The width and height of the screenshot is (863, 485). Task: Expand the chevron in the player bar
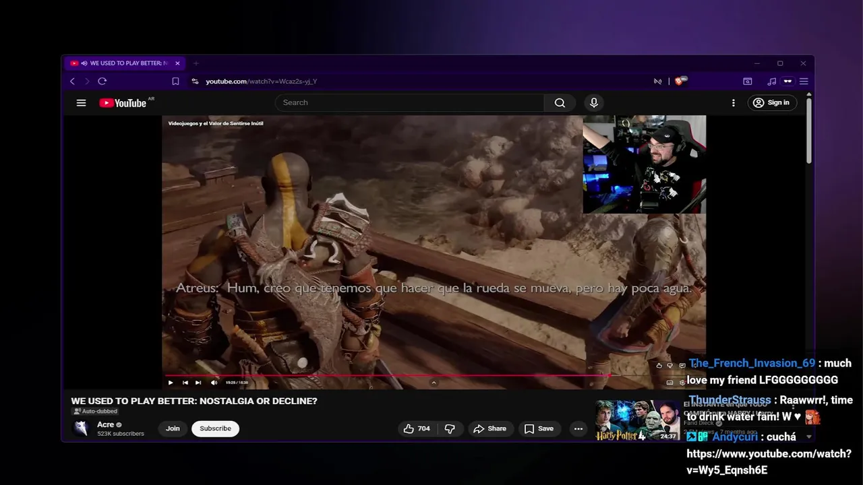coord(434,383)
